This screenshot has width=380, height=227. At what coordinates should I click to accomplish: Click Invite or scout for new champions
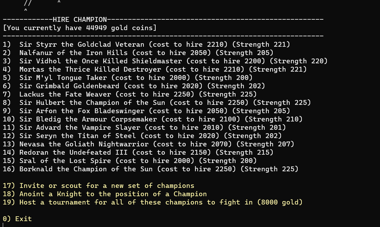[98, 186]
